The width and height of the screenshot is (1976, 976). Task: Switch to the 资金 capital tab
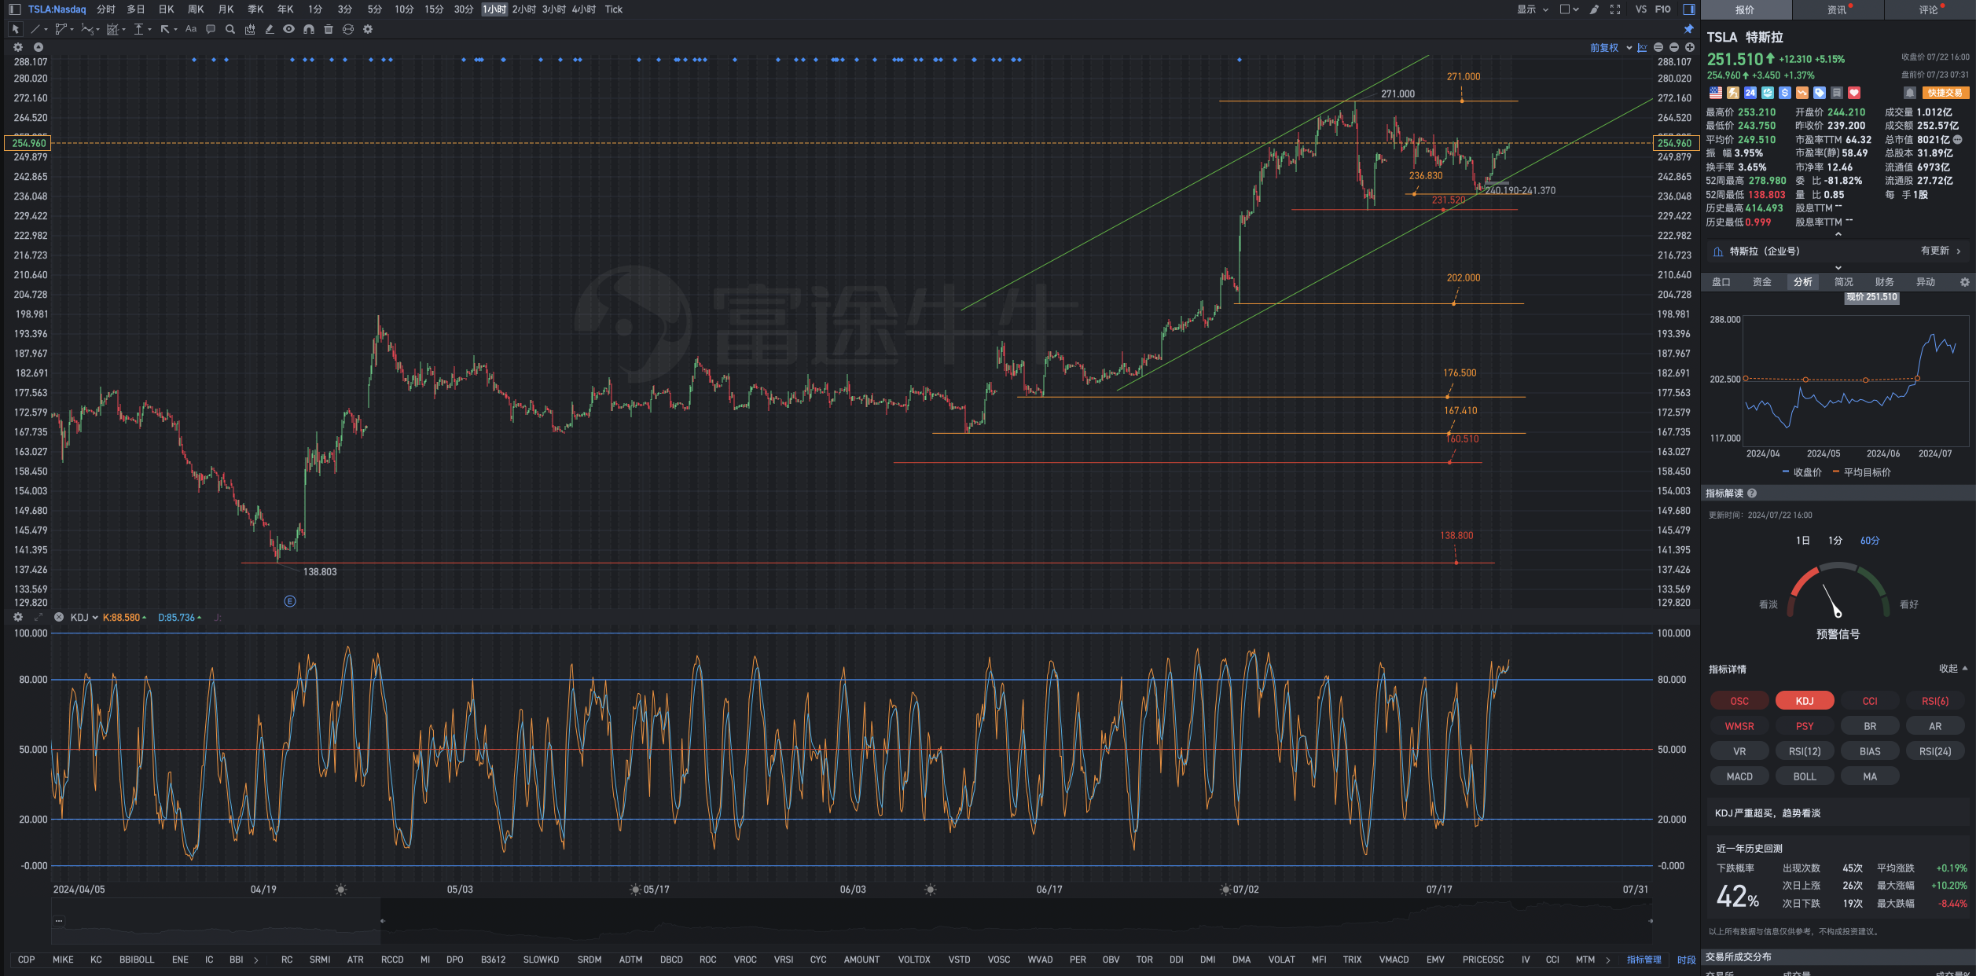1762,282
